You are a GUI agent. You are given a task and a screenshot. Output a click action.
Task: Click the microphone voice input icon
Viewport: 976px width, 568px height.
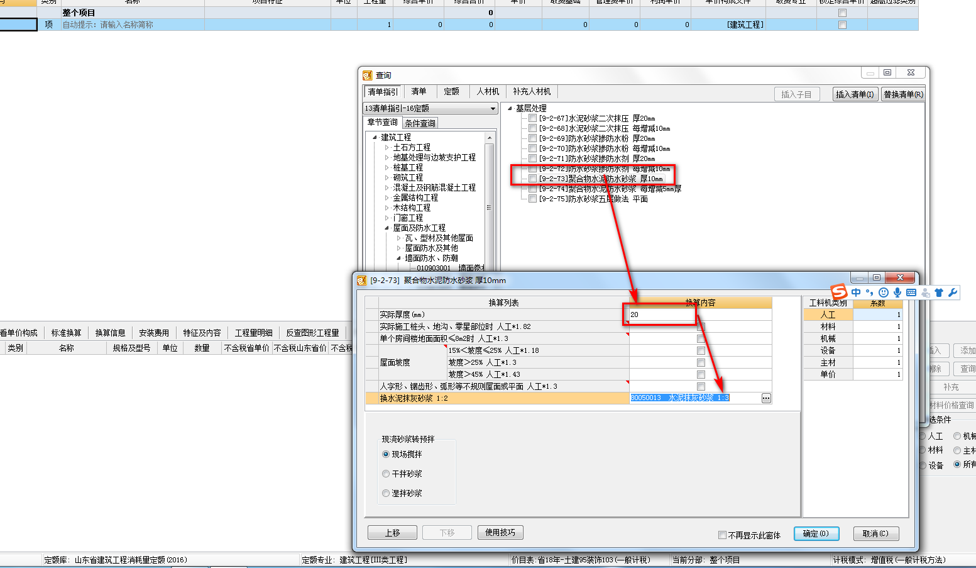(x=897, y=292)
